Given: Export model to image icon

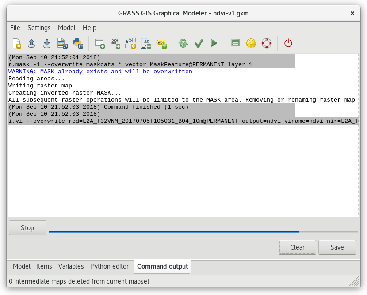Looking at the screenshot, I should coord(62,43).
